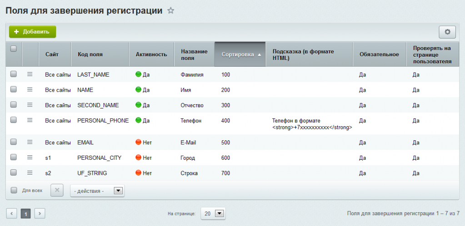Click the 'Город' field name cell

(x=187, y=158)
